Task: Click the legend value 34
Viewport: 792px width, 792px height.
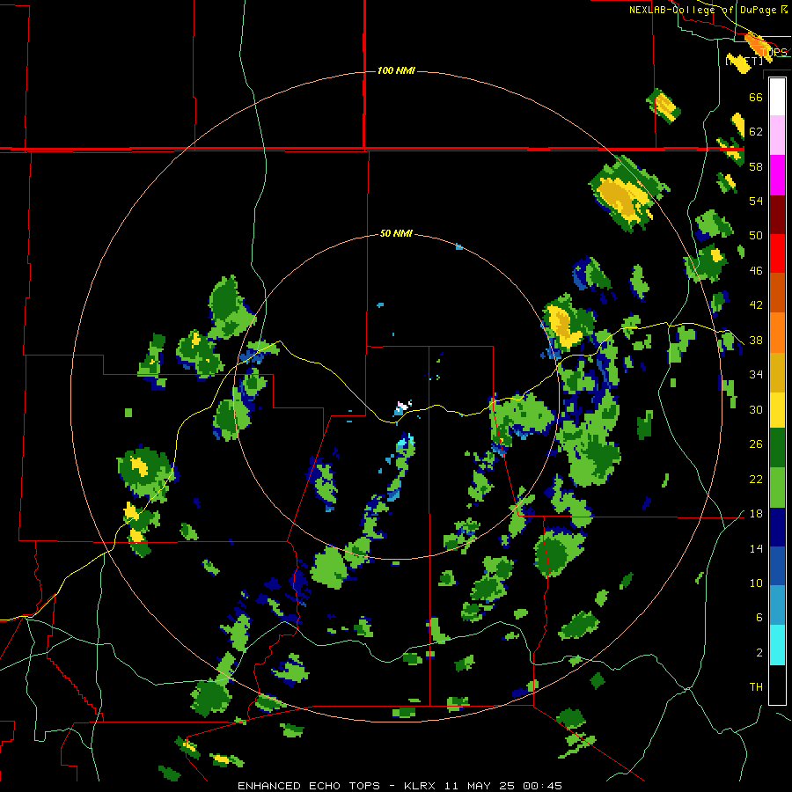Action: [x=756, y=375]
